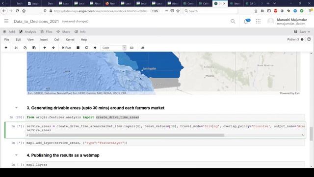Click the Los Angeles area on map

pos(149,69)
